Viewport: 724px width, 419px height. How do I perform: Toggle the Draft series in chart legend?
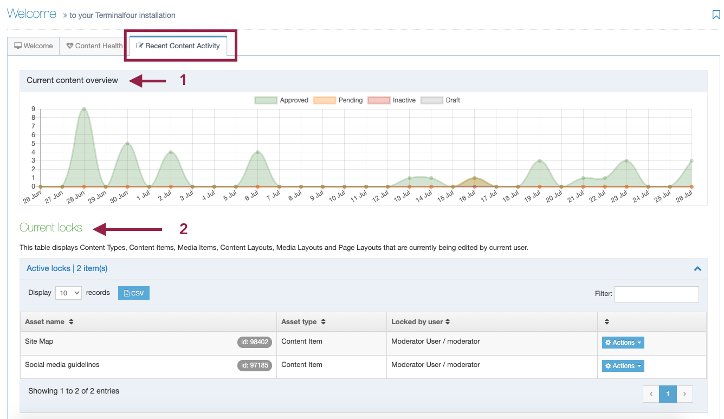click(x=432, y=100)
